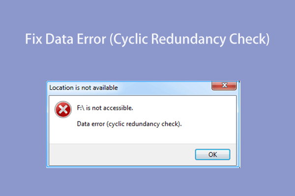
Task: Click the 'F:\' drive letter text
Action: point(81,108)
